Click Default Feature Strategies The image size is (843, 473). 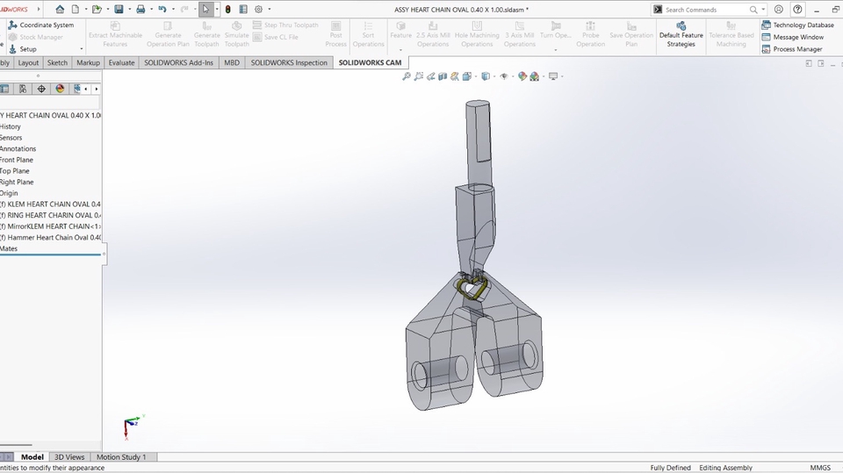coord(681,34)
